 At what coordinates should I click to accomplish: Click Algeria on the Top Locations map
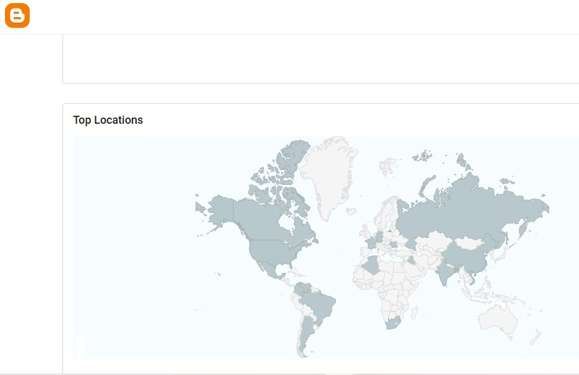point(372,265)
